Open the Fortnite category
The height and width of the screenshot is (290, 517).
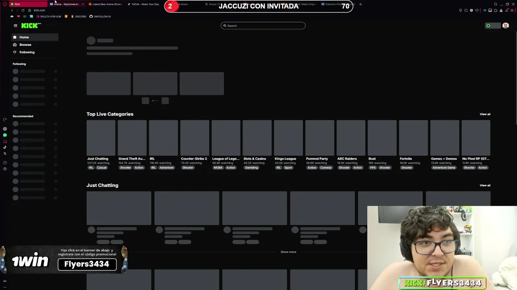click(413, 138)
